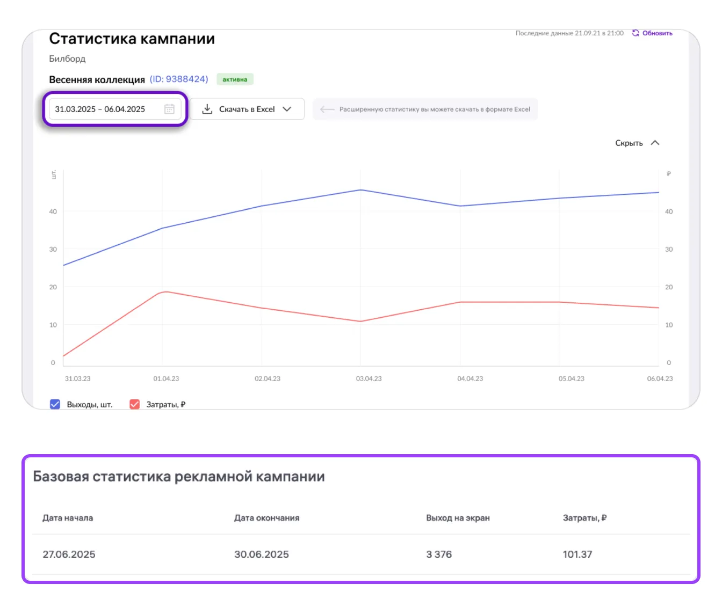Click the left arrow icon in Excel hint

[x=327, y=110]
